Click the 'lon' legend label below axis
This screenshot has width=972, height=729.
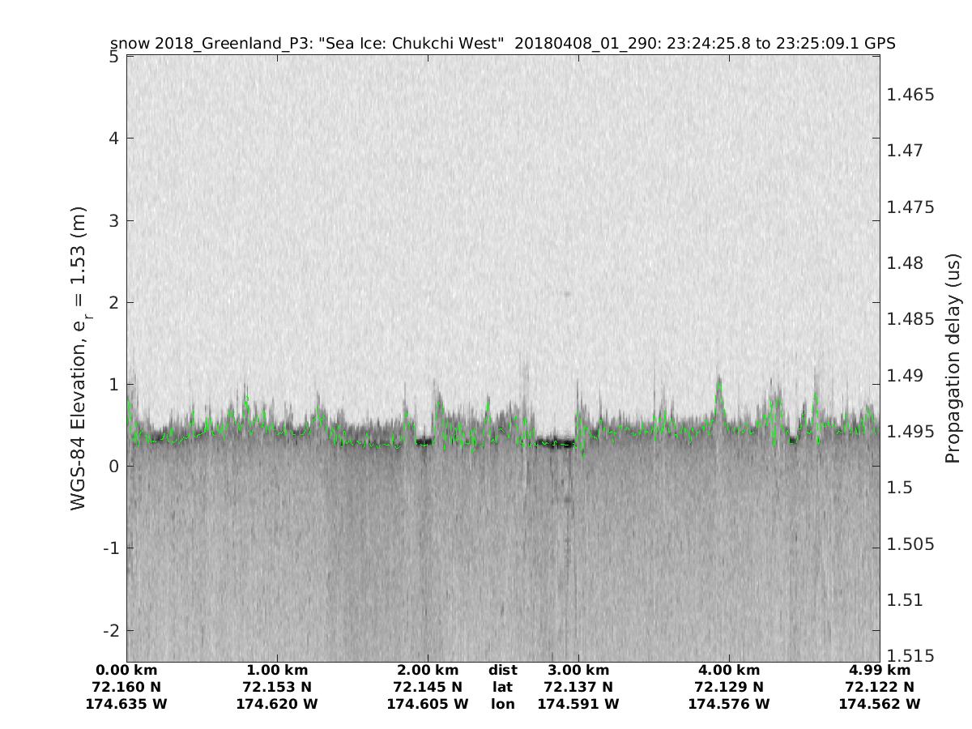[502, 704]
